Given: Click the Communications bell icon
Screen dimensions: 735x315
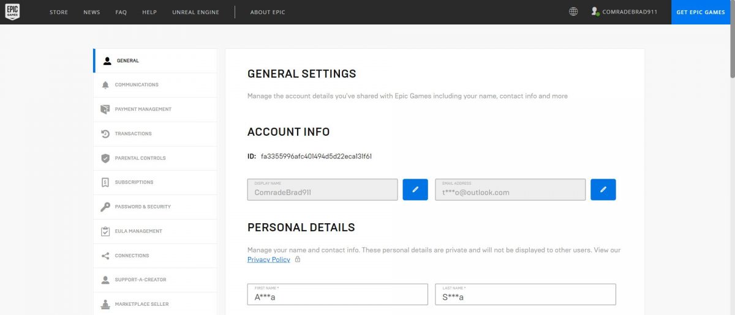Looking at the screenshot, I should pos(105,85).
